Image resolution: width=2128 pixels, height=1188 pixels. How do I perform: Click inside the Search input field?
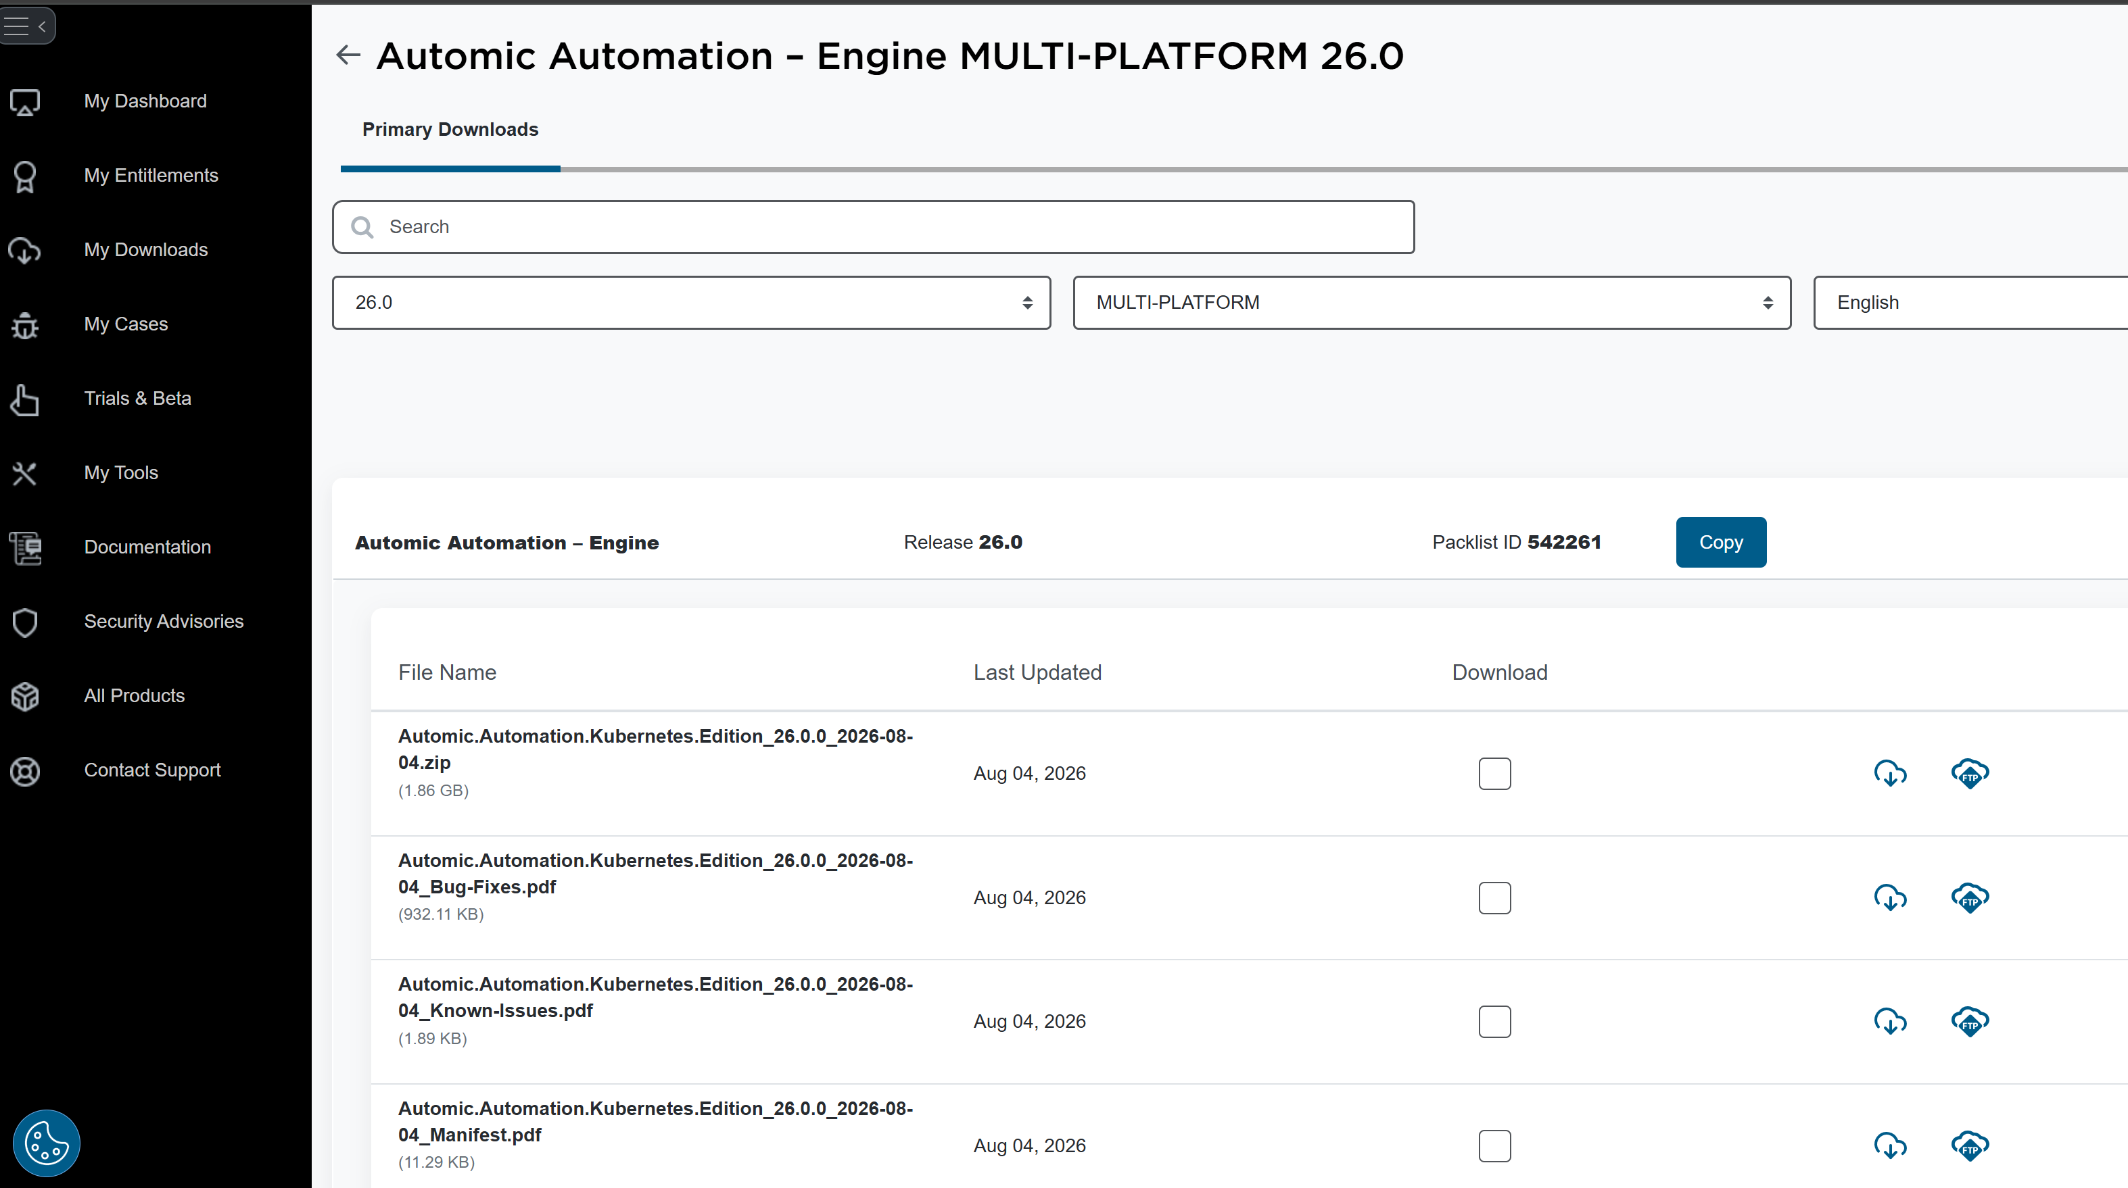873,227
